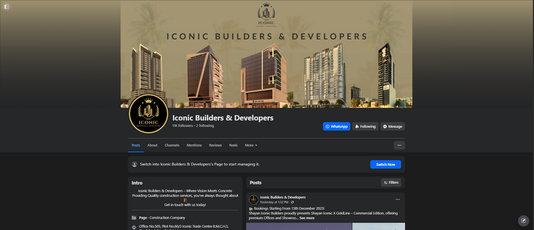Click the 'Get in touch with us today!' text
Viewport: 534px width, 230px height.
pos(185,205)
